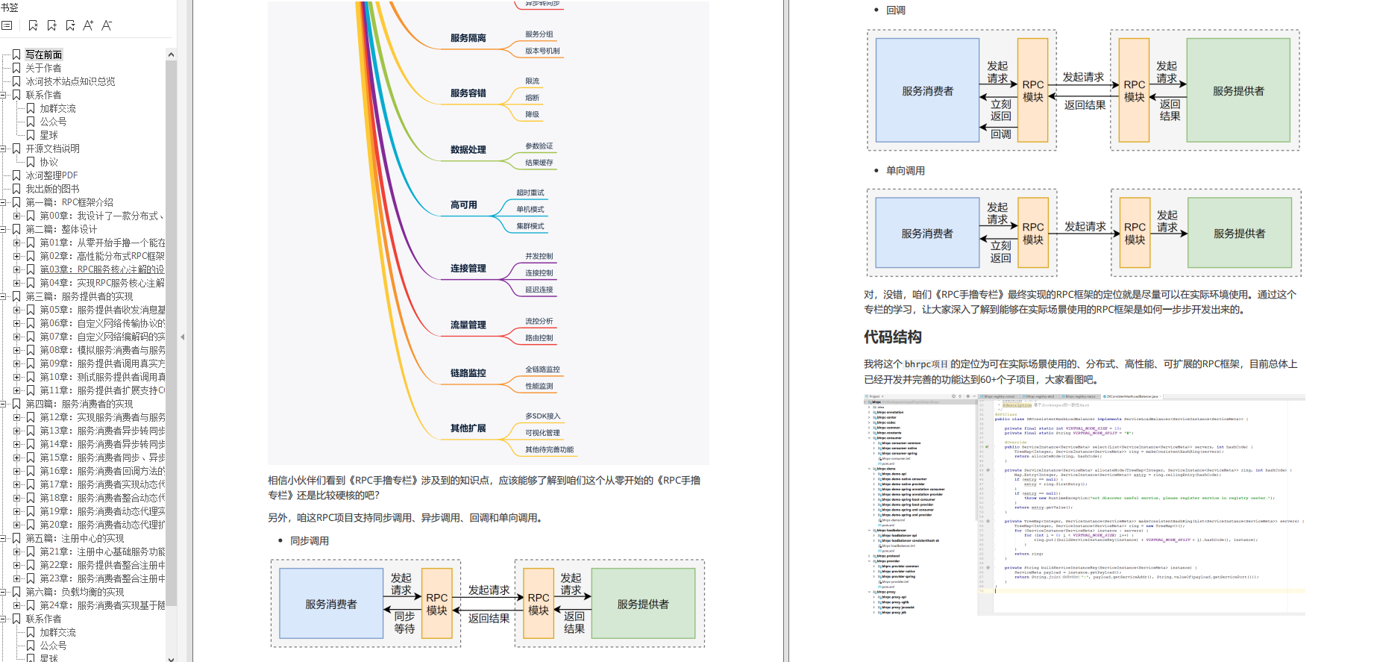Decrease bookmark font size with A-

(107, 25)
